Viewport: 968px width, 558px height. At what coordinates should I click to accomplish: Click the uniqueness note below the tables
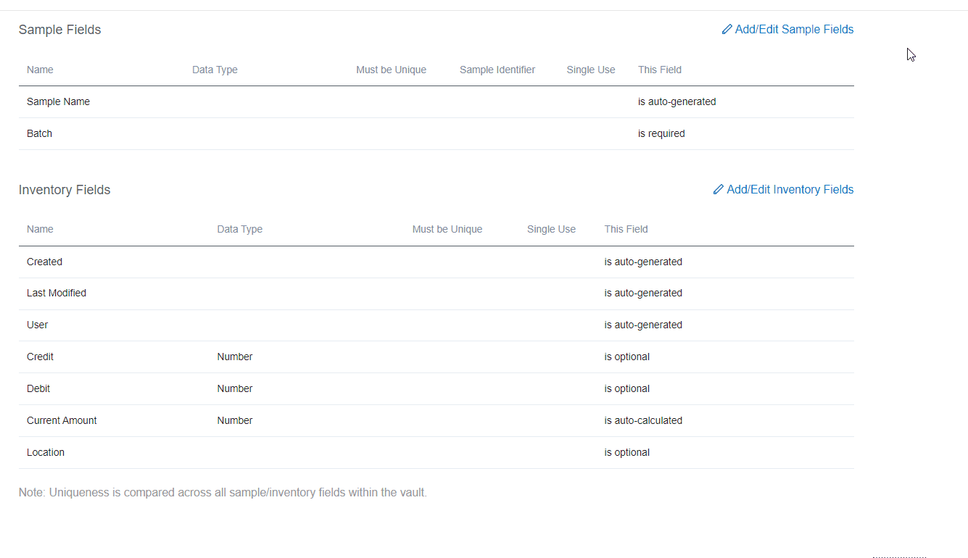tap(223, 493)
